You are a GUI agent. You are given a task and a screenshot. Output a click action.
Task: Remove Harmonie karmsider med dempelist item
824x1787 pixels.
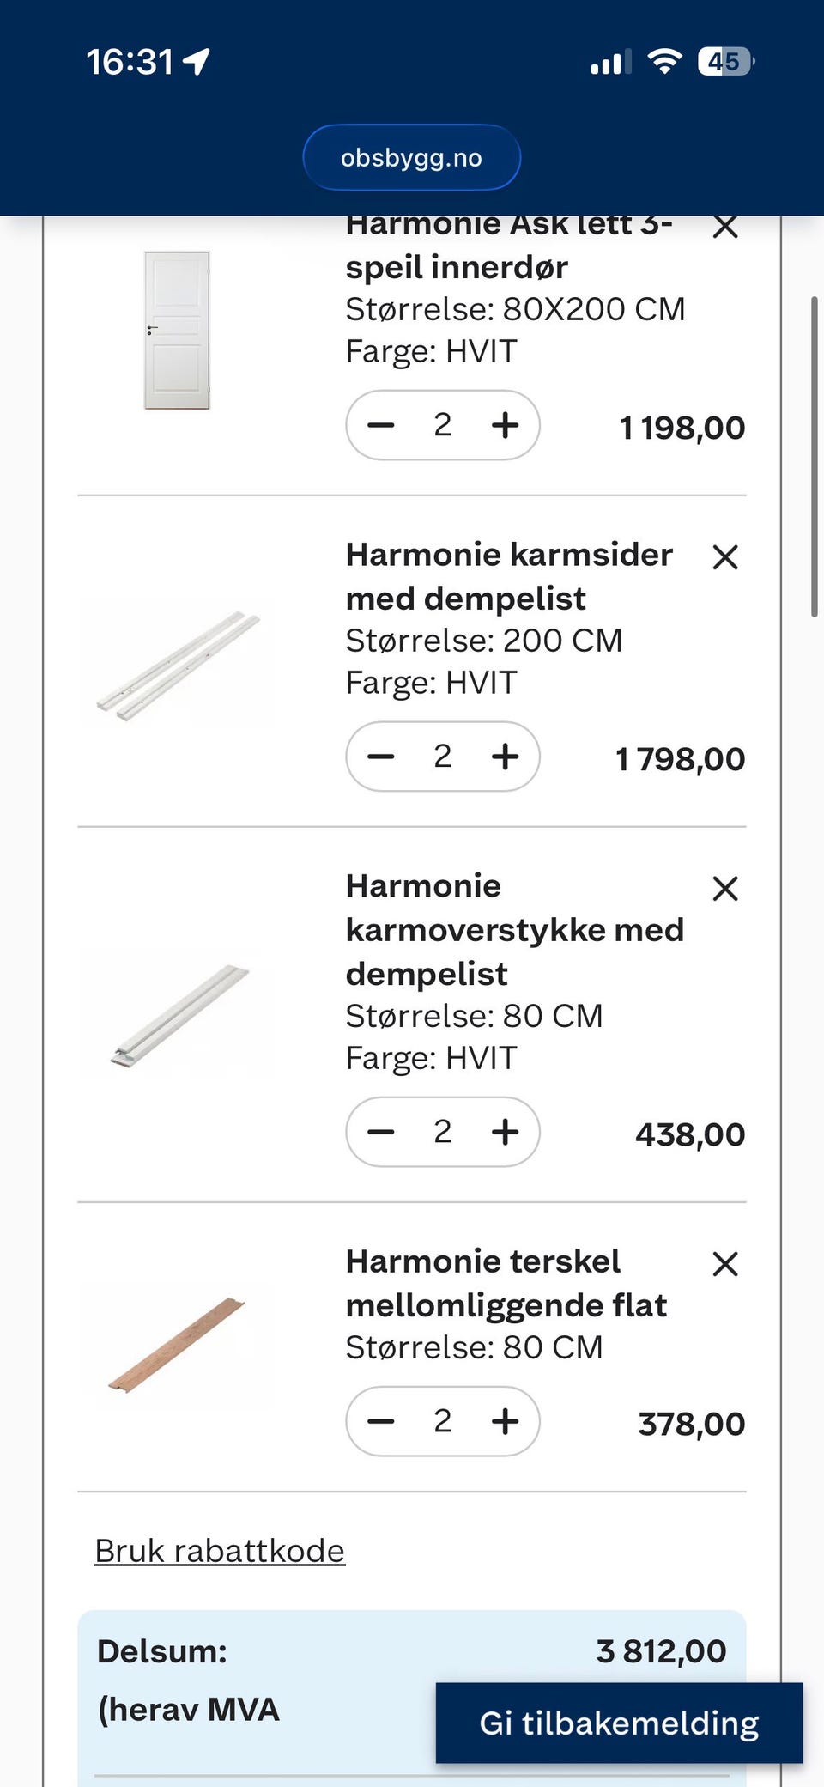(725, 557)
